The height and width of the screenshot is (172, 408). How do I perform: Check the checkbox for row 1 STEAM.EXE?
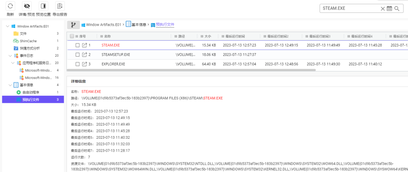point(77,45)
